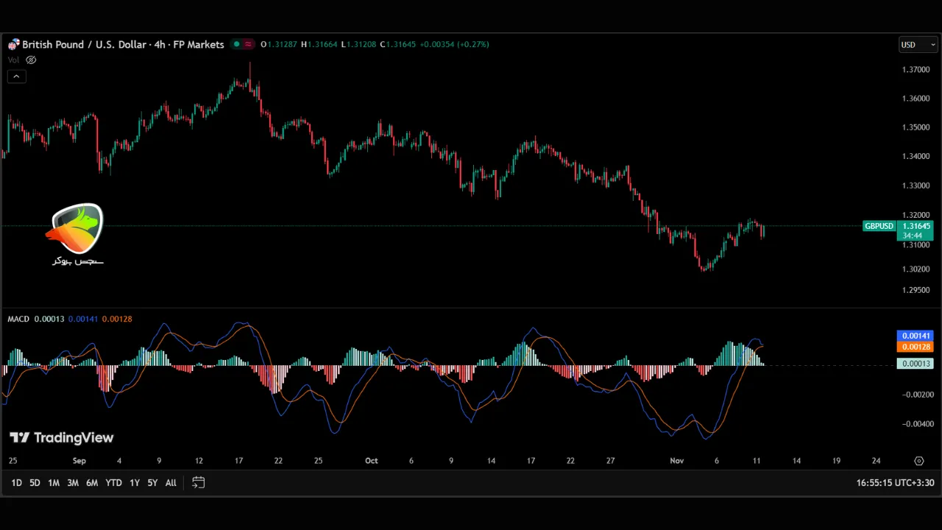Open time axis settings gear icon
942x530 pixels.
point(918,461)
